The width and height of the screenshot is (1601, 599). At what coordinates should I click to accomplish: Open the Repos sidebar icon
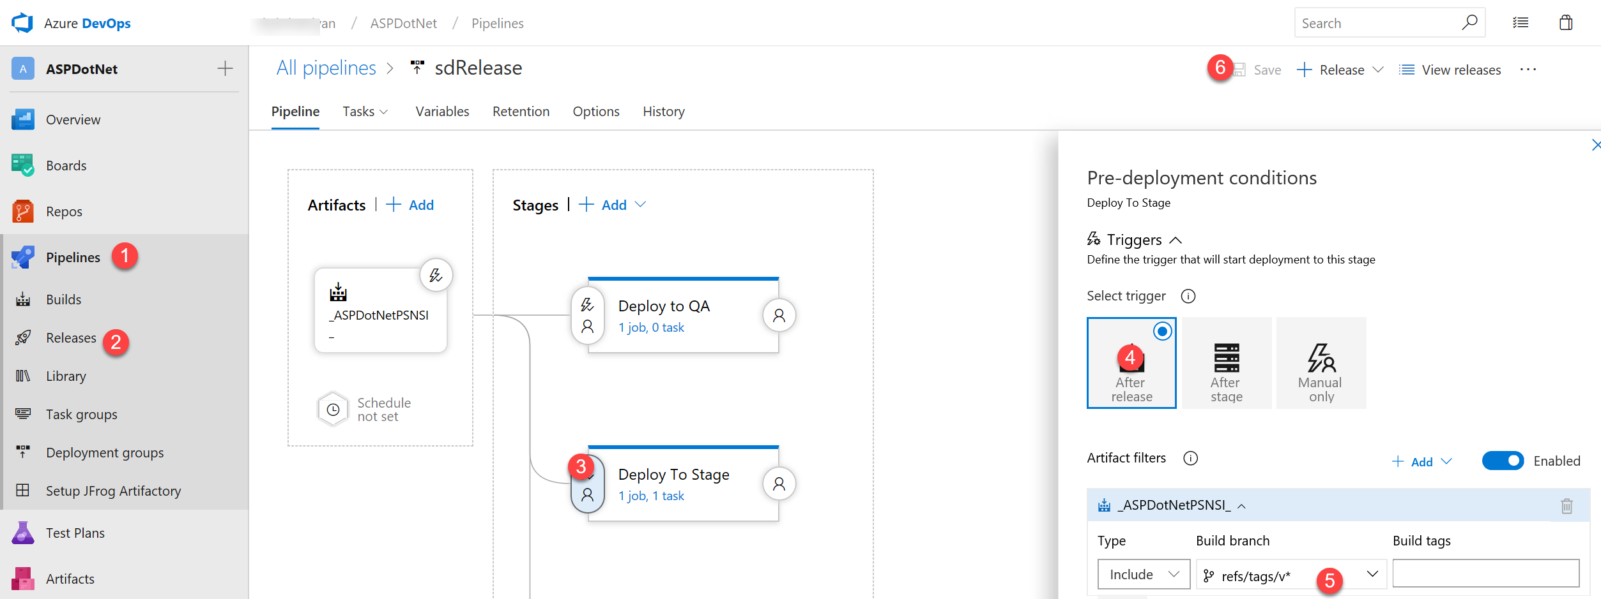click(23, 211)
